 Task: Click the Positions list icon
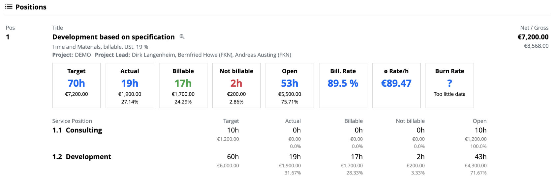[9, 7]
